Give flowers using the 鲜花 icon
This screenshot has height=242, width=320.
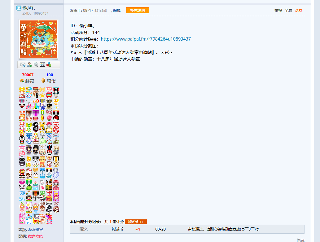tap(22, 81)
